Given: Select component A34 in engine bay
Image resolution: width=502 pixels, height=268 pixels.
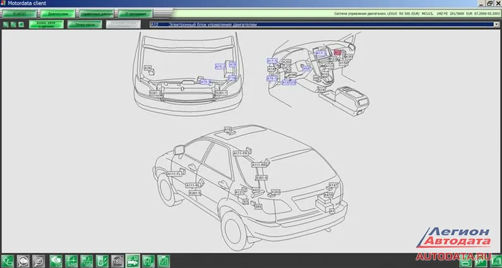Looking at the screenshot, I should (x=148, y=68).
